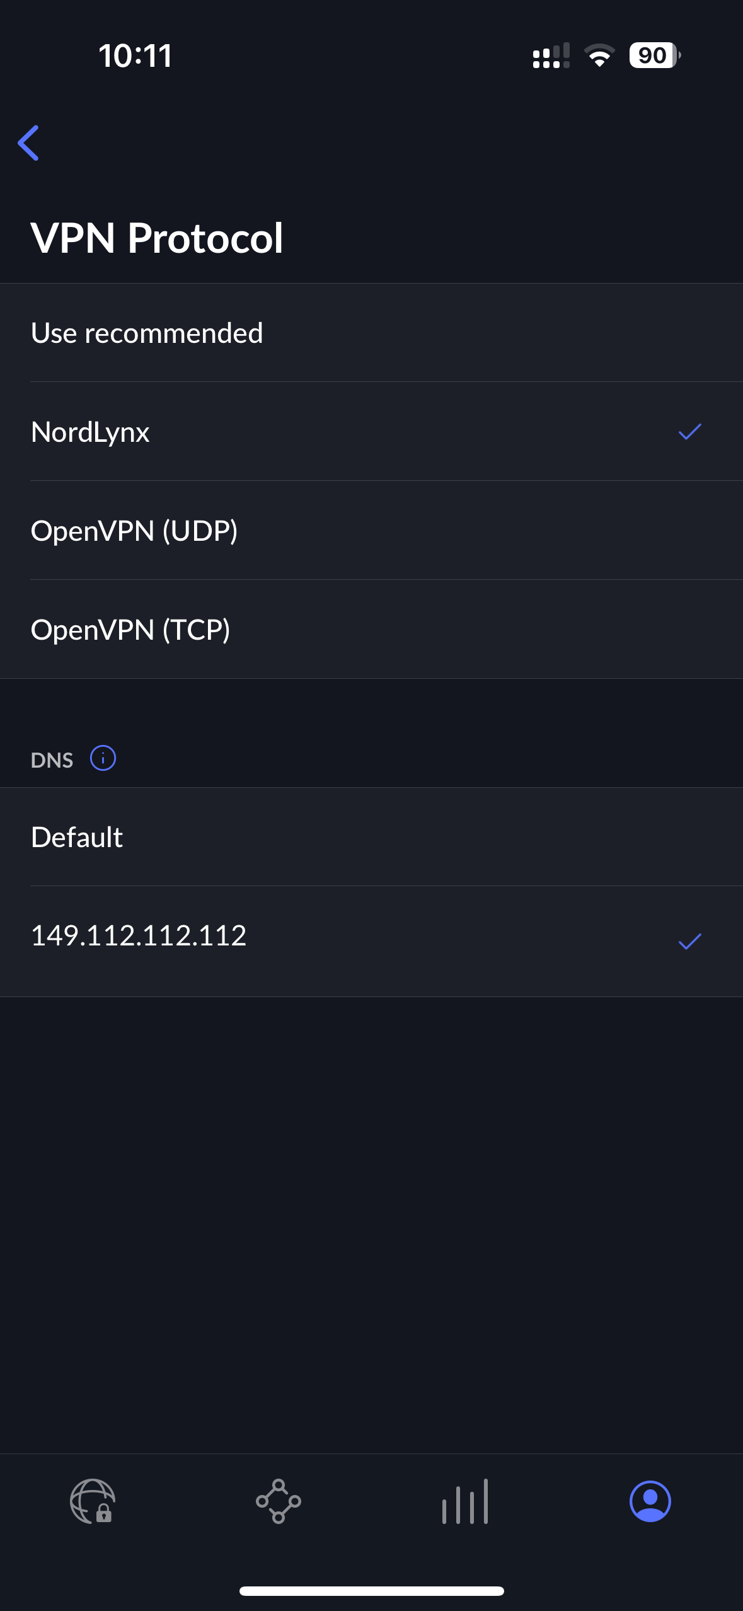Tap the checkmark beside 149.112.112.112
This screenshot has height=1611, width=743.
(x=690, y=941)
